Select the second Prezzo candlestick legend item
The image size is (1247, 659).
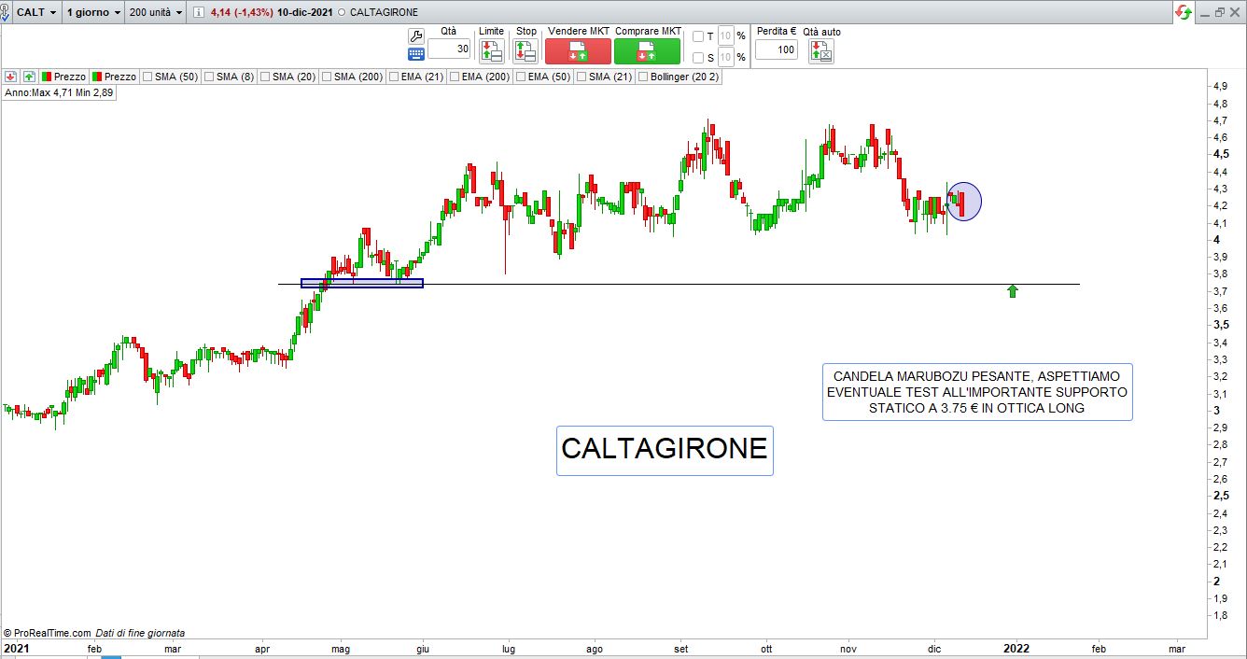coord(114,77)
